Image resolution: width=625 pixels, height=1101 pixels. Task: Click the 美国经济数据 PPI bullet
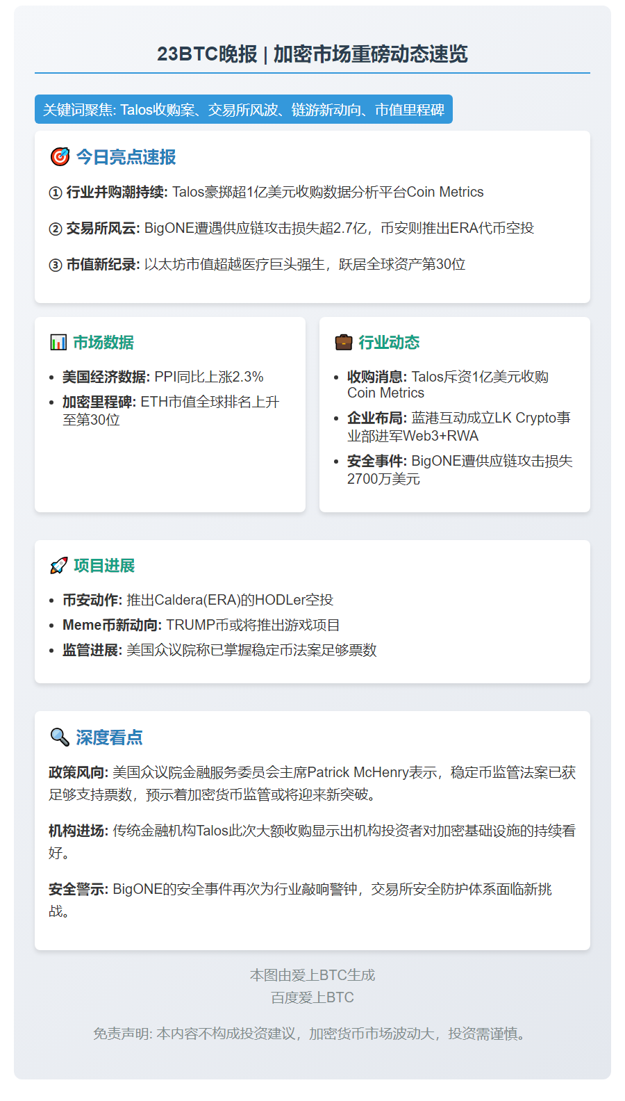pos(163,377)
